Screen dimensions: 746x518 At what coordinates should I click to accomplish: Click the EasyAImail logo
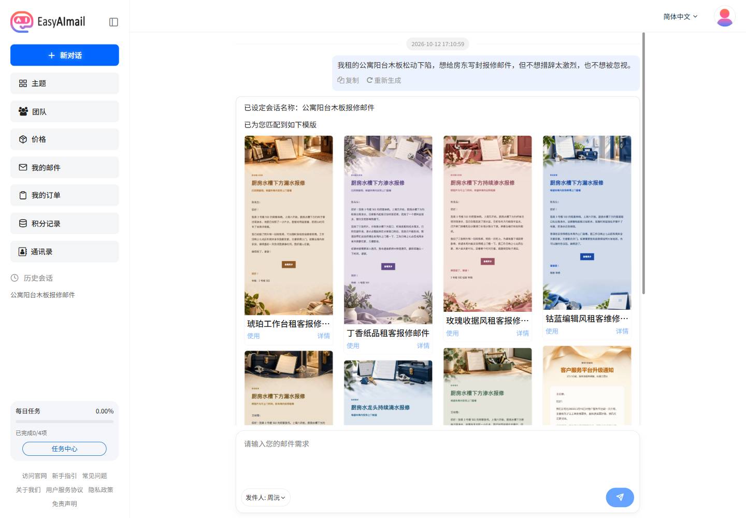coord(48,22)
